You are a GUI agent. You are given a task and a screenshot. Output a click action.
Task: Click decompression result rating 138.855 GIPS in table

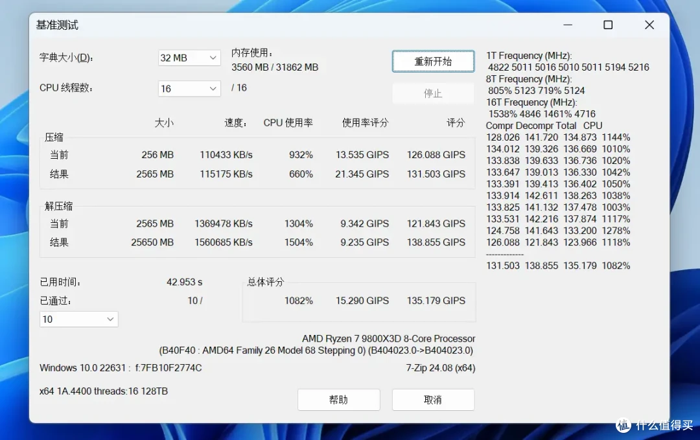[436, 242]
